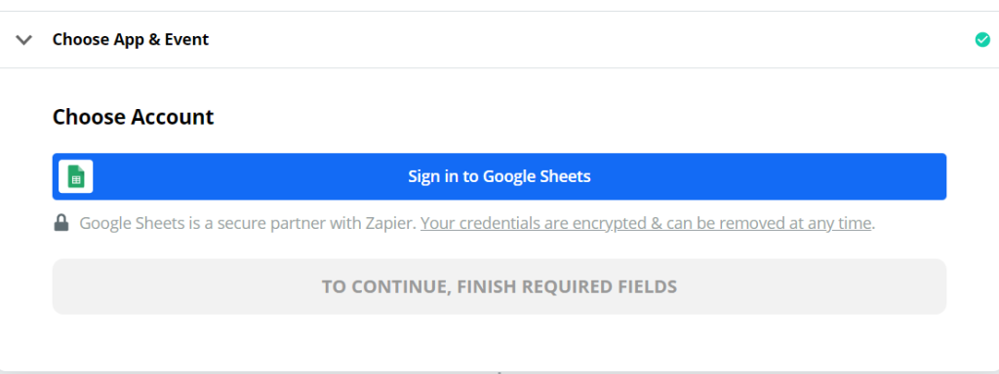Click the To Continue, Finish Required Fields button
The width and height of the screenshot is (999, 374).
pos(499,286)
